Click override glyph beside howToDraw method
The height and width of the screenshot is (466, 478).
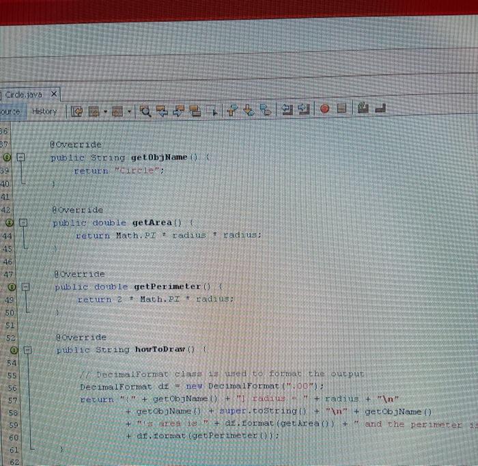14,350
